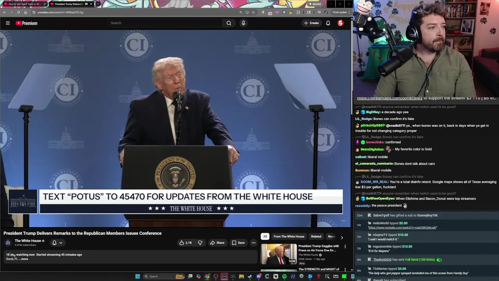Click RetroDigitalus username in chat
499x281 pixels.
coord(372,149)
